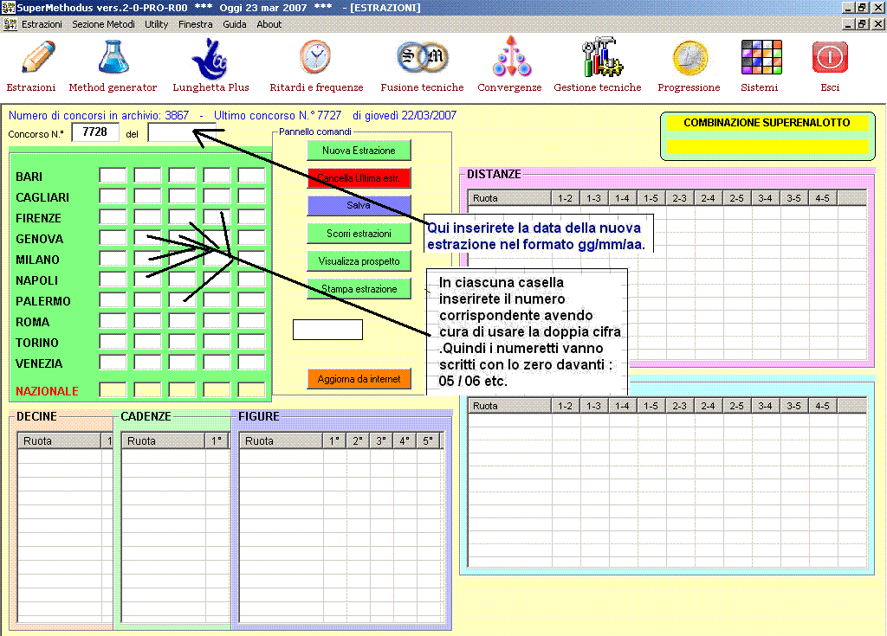The width and height of the screenshot is (887, 636).
Task: Click the empty white box below Stampa estrazione
Action: 327,330
